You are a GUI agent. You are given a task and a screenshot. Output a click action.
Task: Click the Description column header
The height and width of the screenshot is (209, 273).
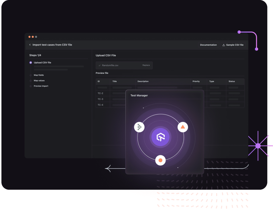tap(143, 81)
